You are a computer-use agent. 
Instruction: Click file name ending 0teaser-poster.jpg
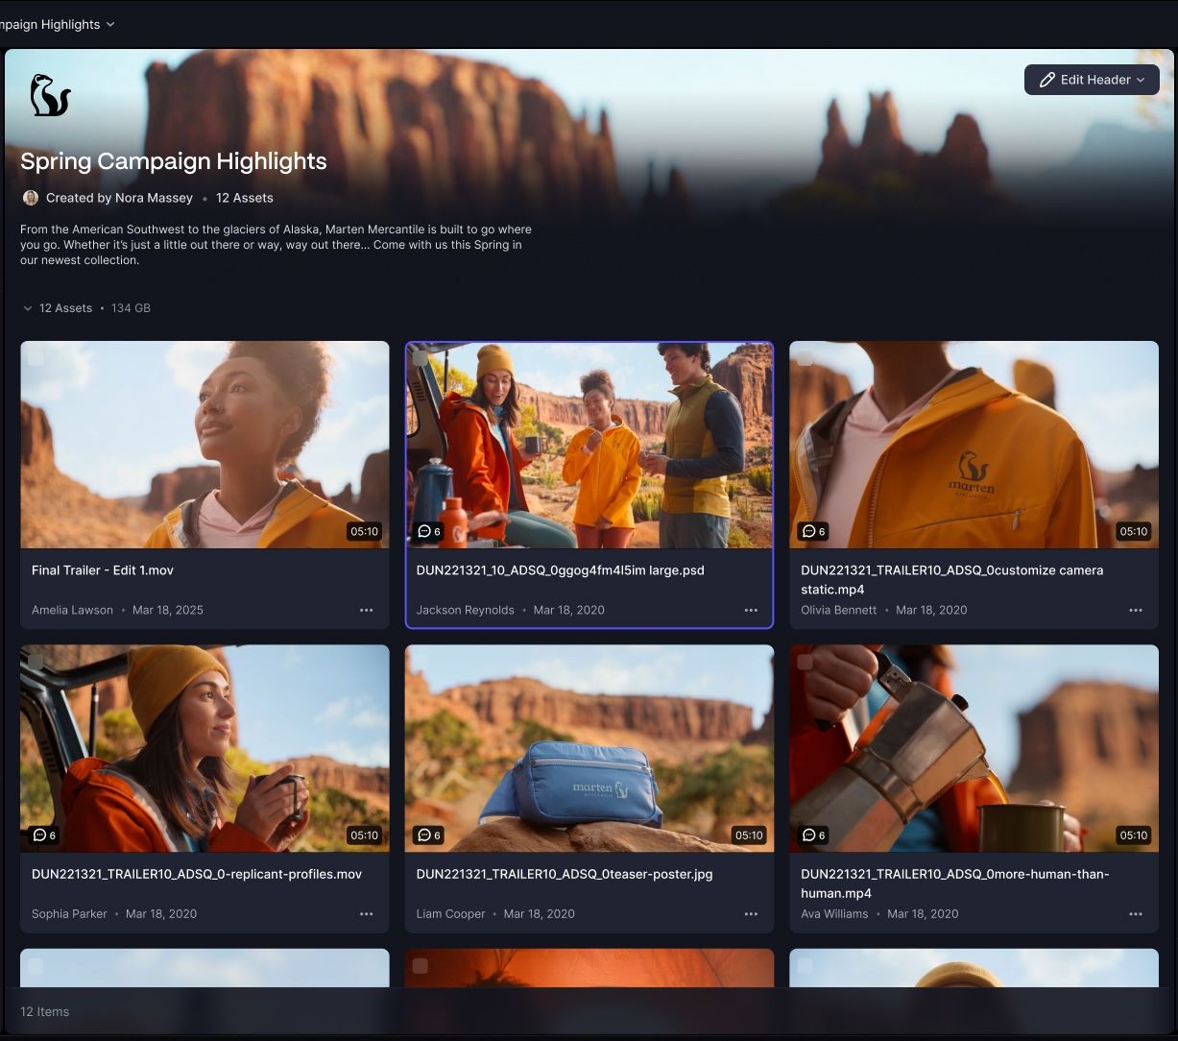click(565, 875)
